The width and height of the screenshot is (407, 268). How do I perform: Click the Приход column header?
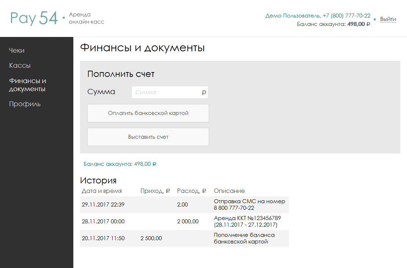(x=155, y=191)
